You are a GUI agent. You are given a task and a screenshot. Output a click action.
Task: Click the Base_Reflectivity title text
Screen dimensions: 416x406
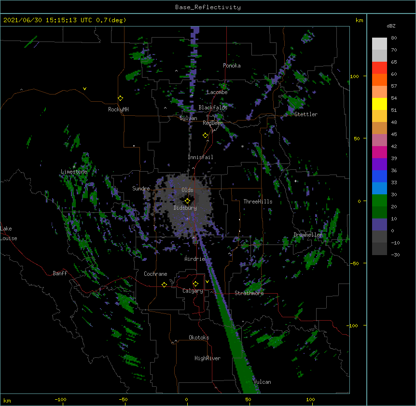[208, 7]
